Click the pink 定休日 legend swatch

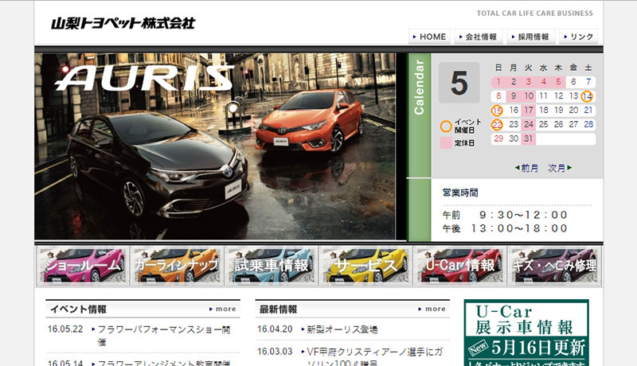coord(446,143)
